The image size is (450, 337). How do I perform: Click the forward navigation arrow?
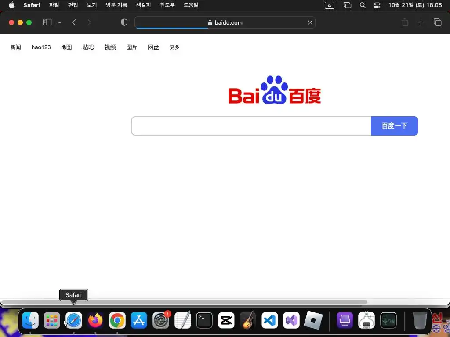click(89, 22)
